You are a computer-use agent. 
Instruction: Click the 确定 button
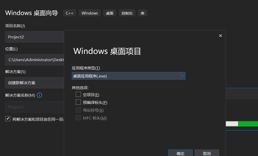pos(180,153)
